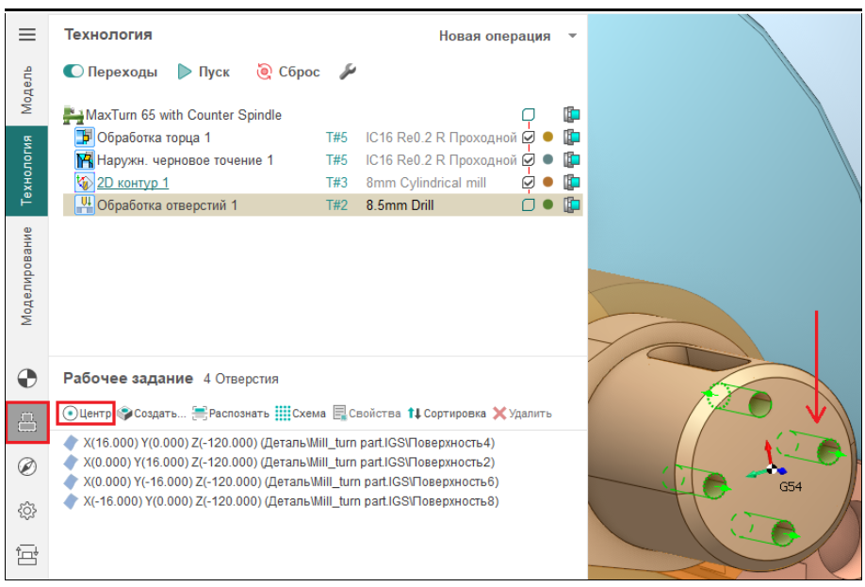Open the Создать... creation options

click(150, 414)
